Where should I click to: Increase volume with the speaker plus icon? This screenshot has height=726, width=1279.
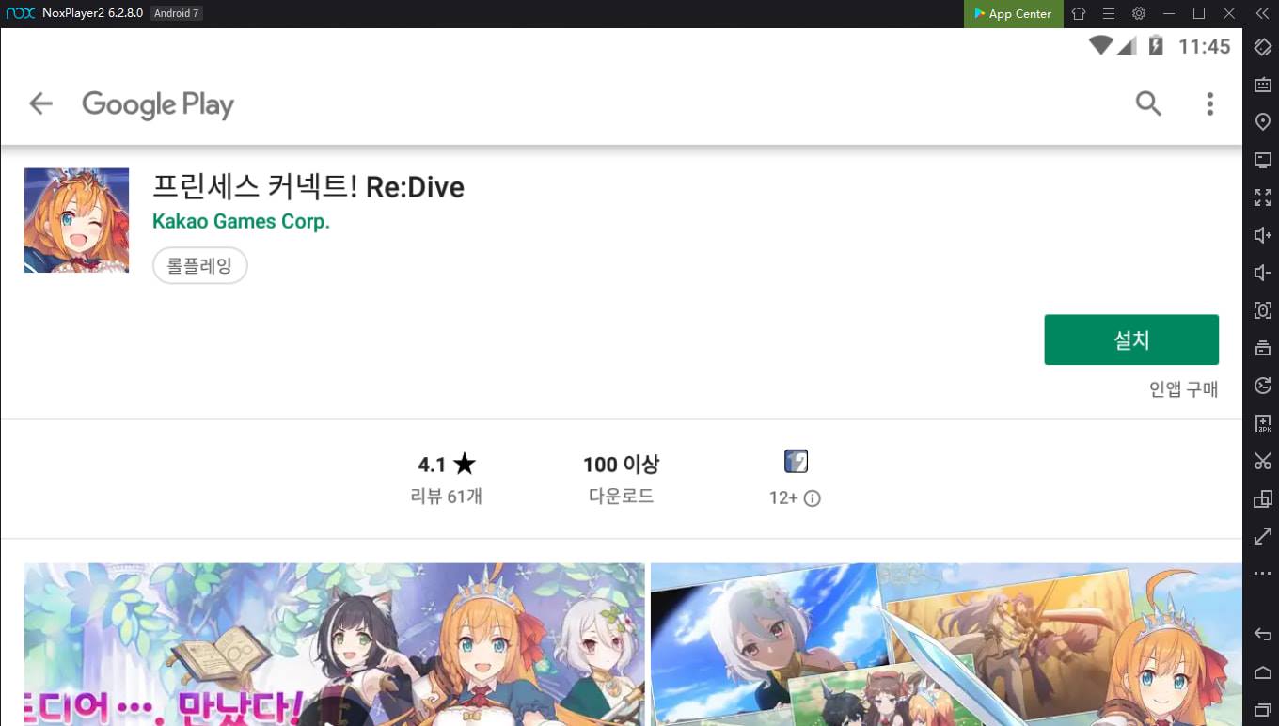(1263, 235)
